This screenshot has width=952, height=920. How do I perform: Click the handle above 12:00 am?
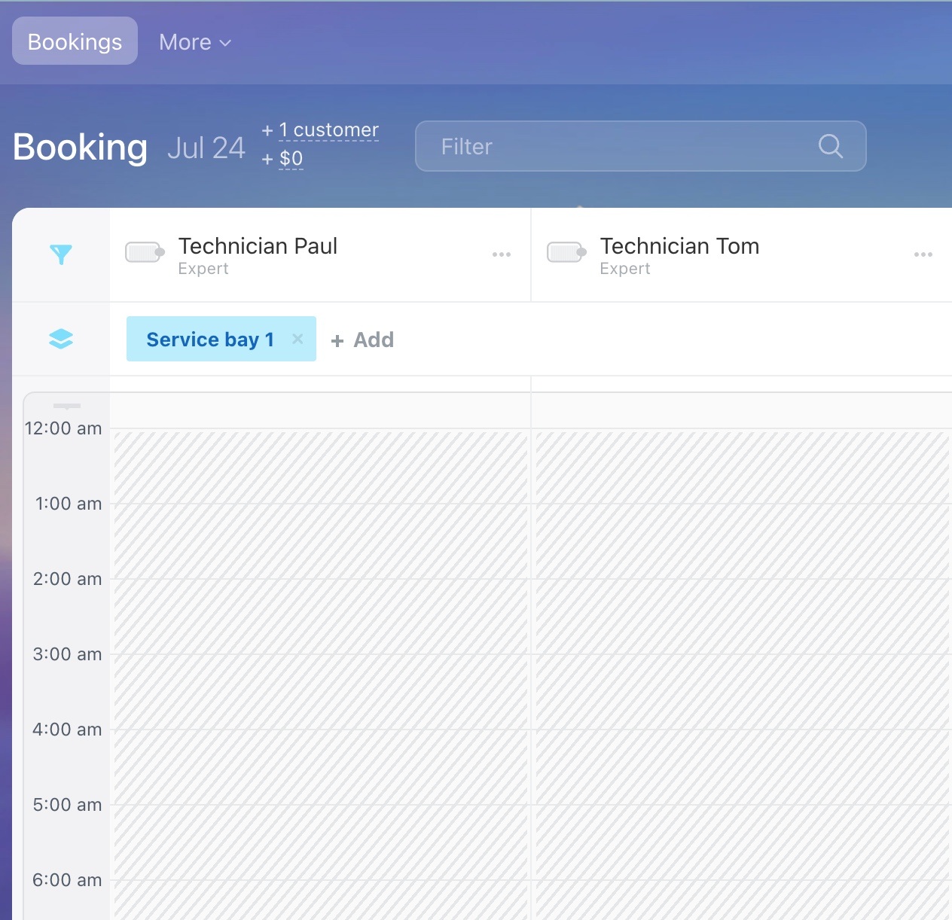(x=67, y=406)
